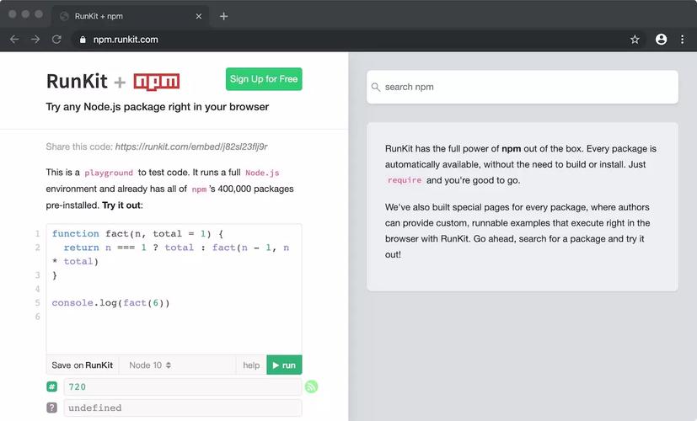The width and height of the screenshot is (697, 421).
Task: Bookmark this page with the star icon
Action: click(x=635, y=40)
